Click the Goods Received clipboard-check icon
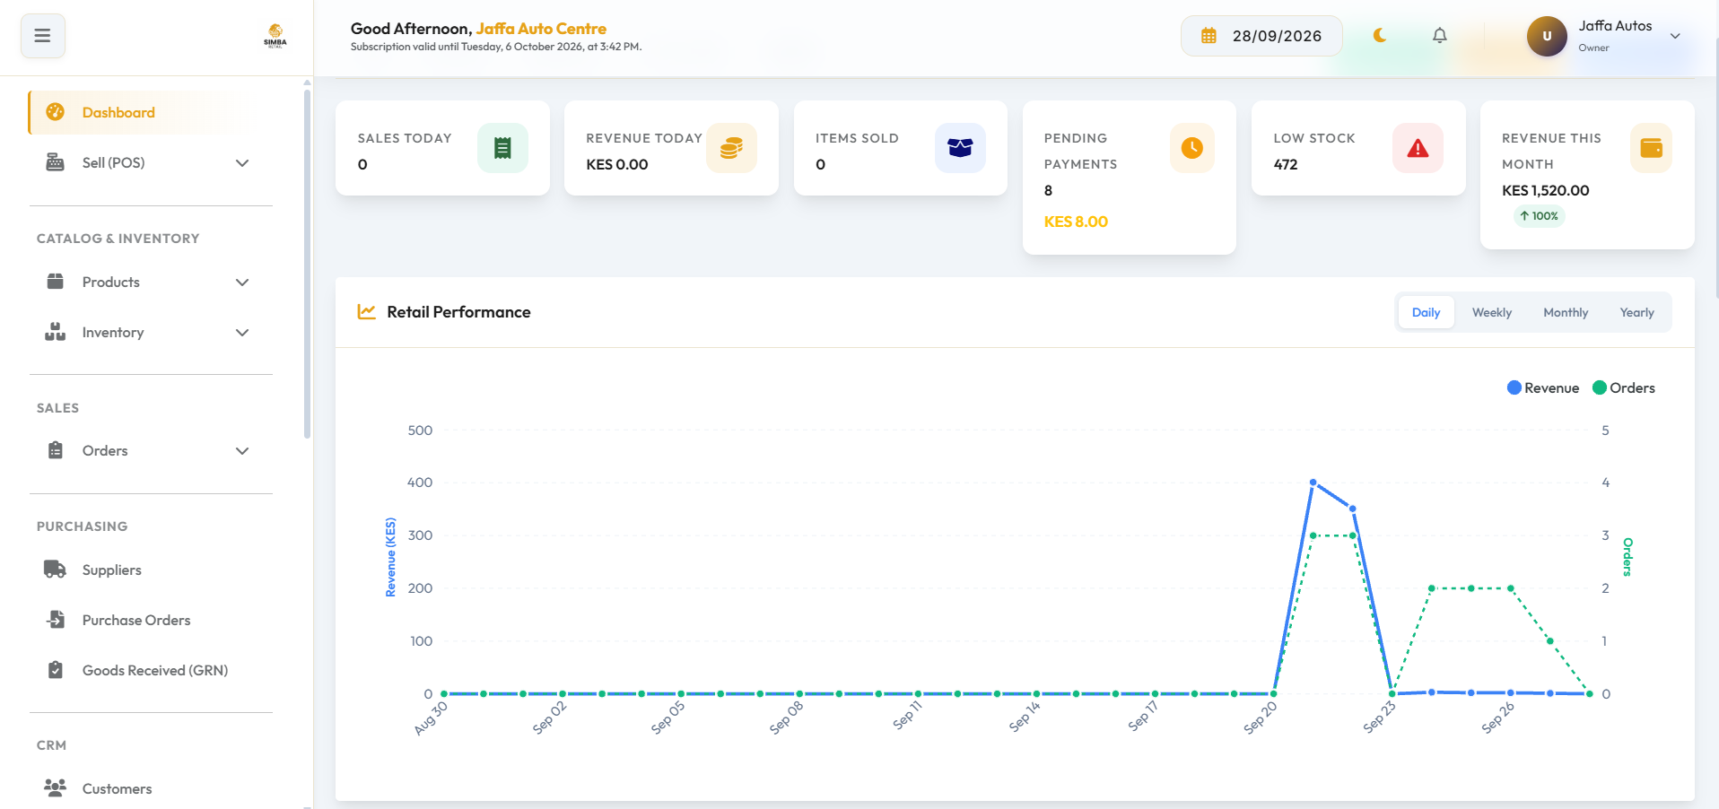 tap(56, 670)
